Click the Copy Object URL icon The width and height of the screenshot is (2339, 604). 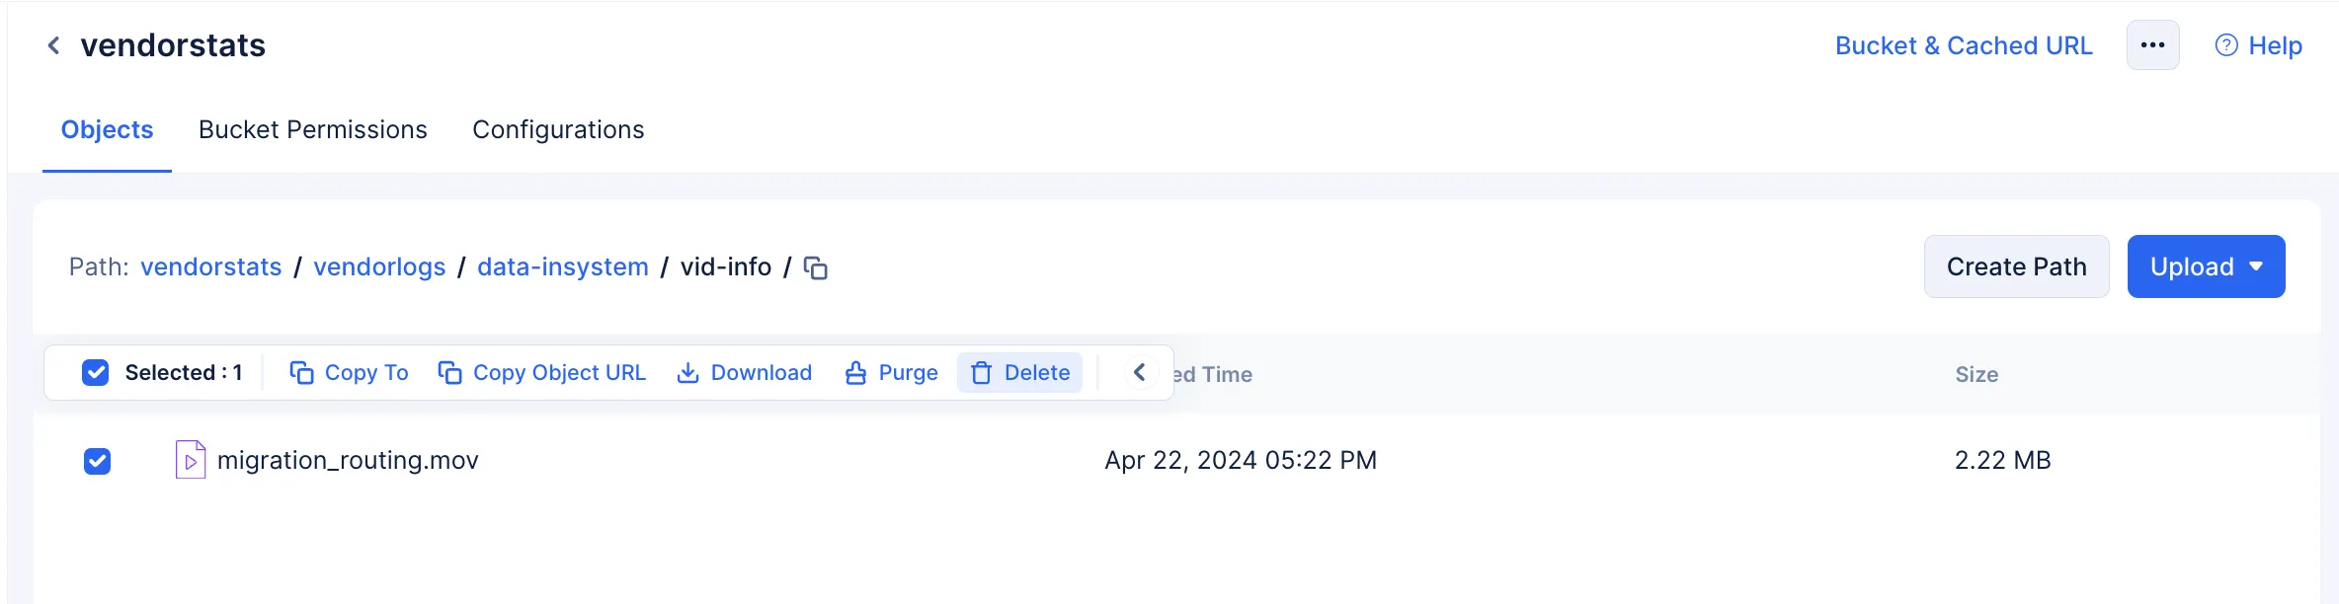449,372
